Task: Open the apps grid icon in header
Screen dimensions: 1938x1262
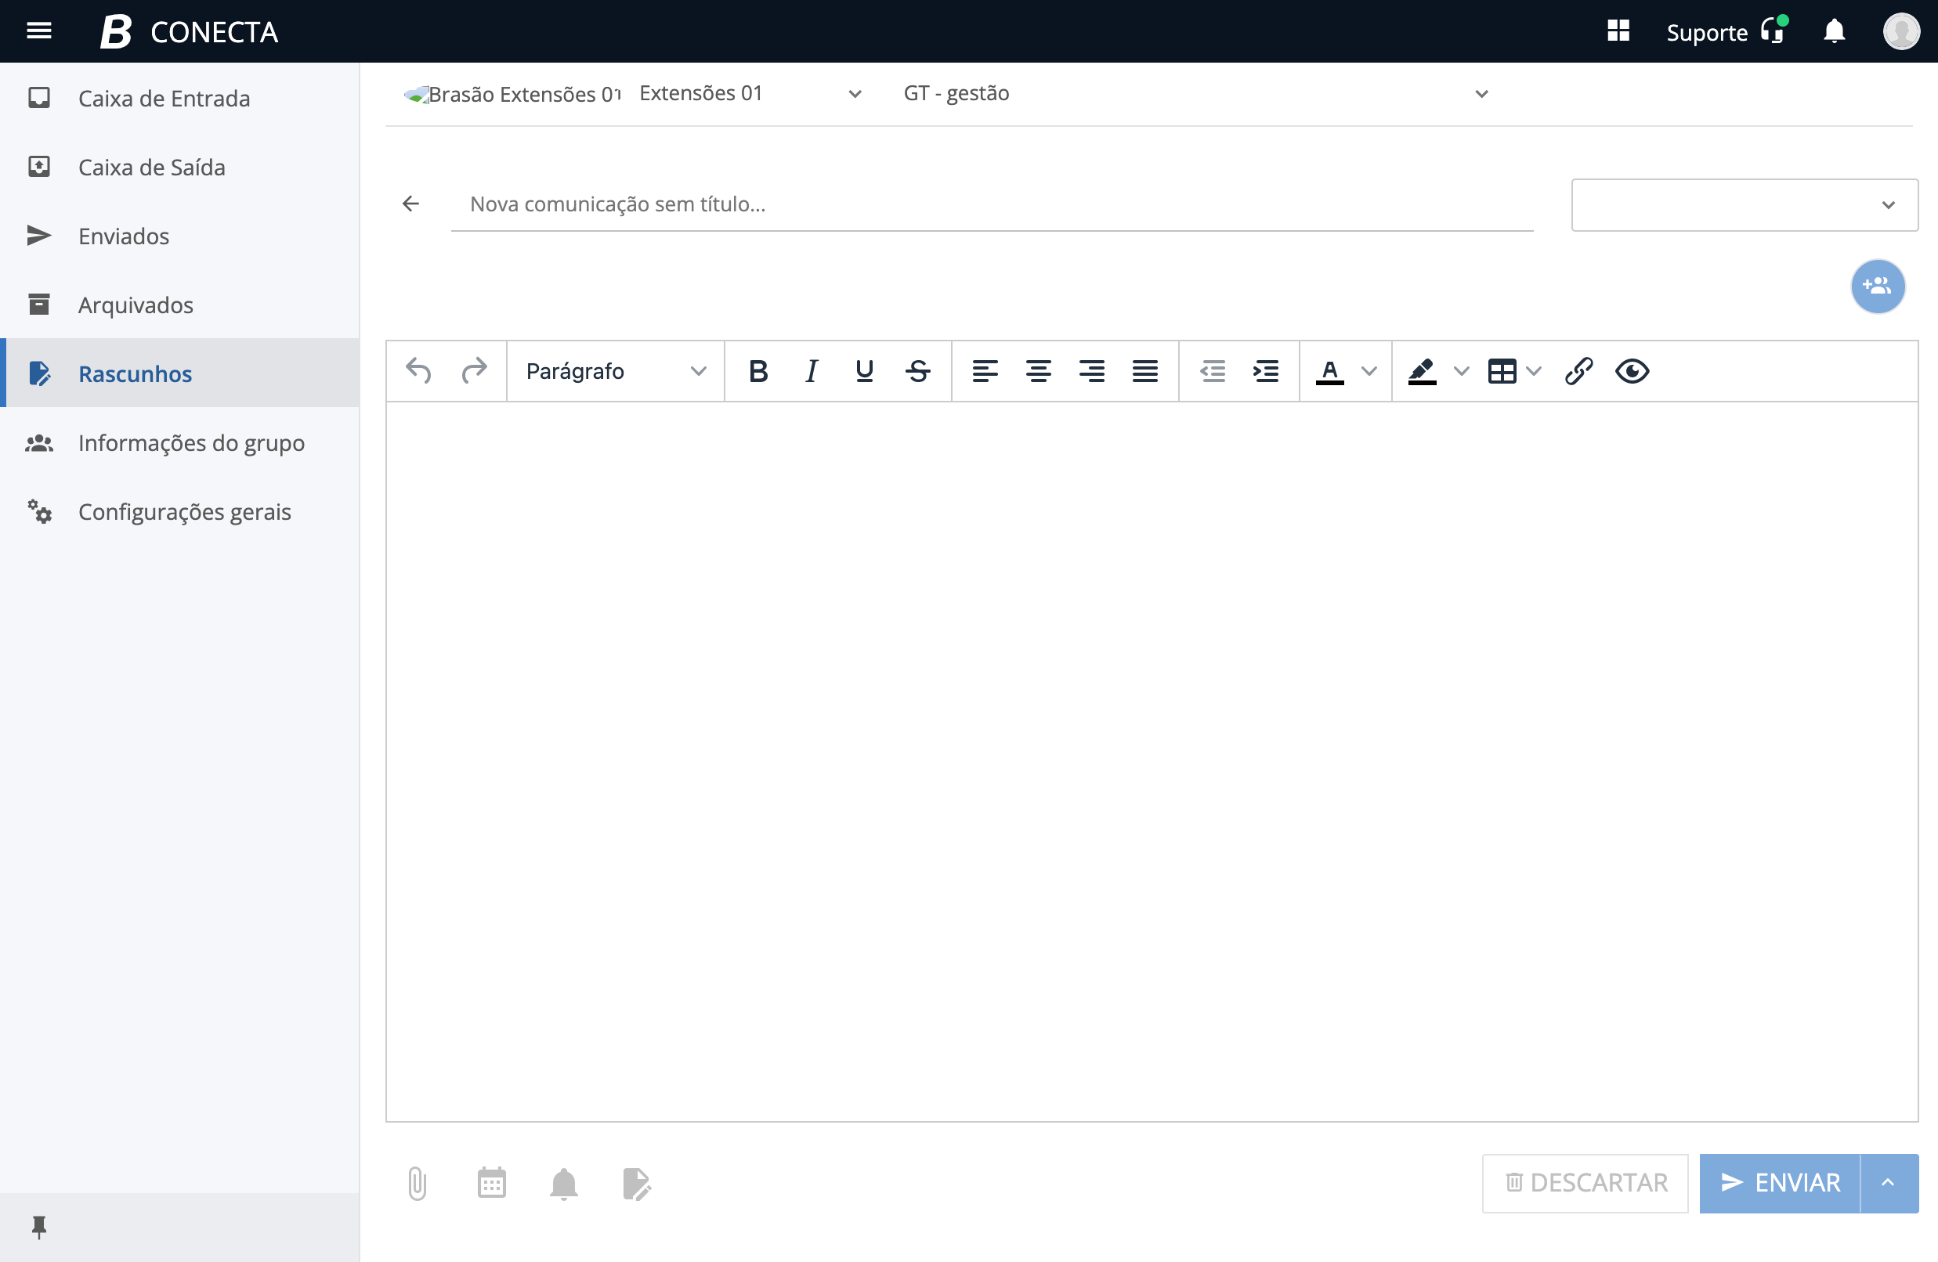Action: click(1618, 31)
